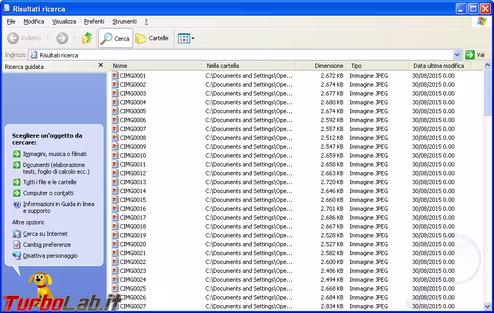Click the Cambia preferenze checkmark icon
The width and height of the screenshot is (494, 313).
(x=16, y=245)
